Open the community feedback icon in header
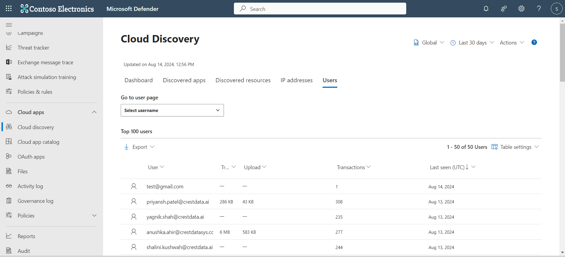The height and width of the screenshot is (257, 565). tap(504, 9)
